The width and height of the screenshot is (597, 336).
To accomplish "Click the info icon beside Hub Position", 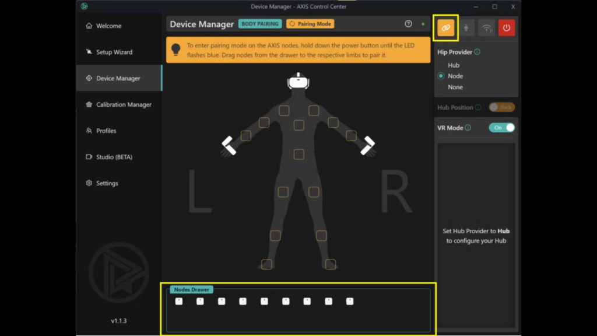I will tap(478, 107).
